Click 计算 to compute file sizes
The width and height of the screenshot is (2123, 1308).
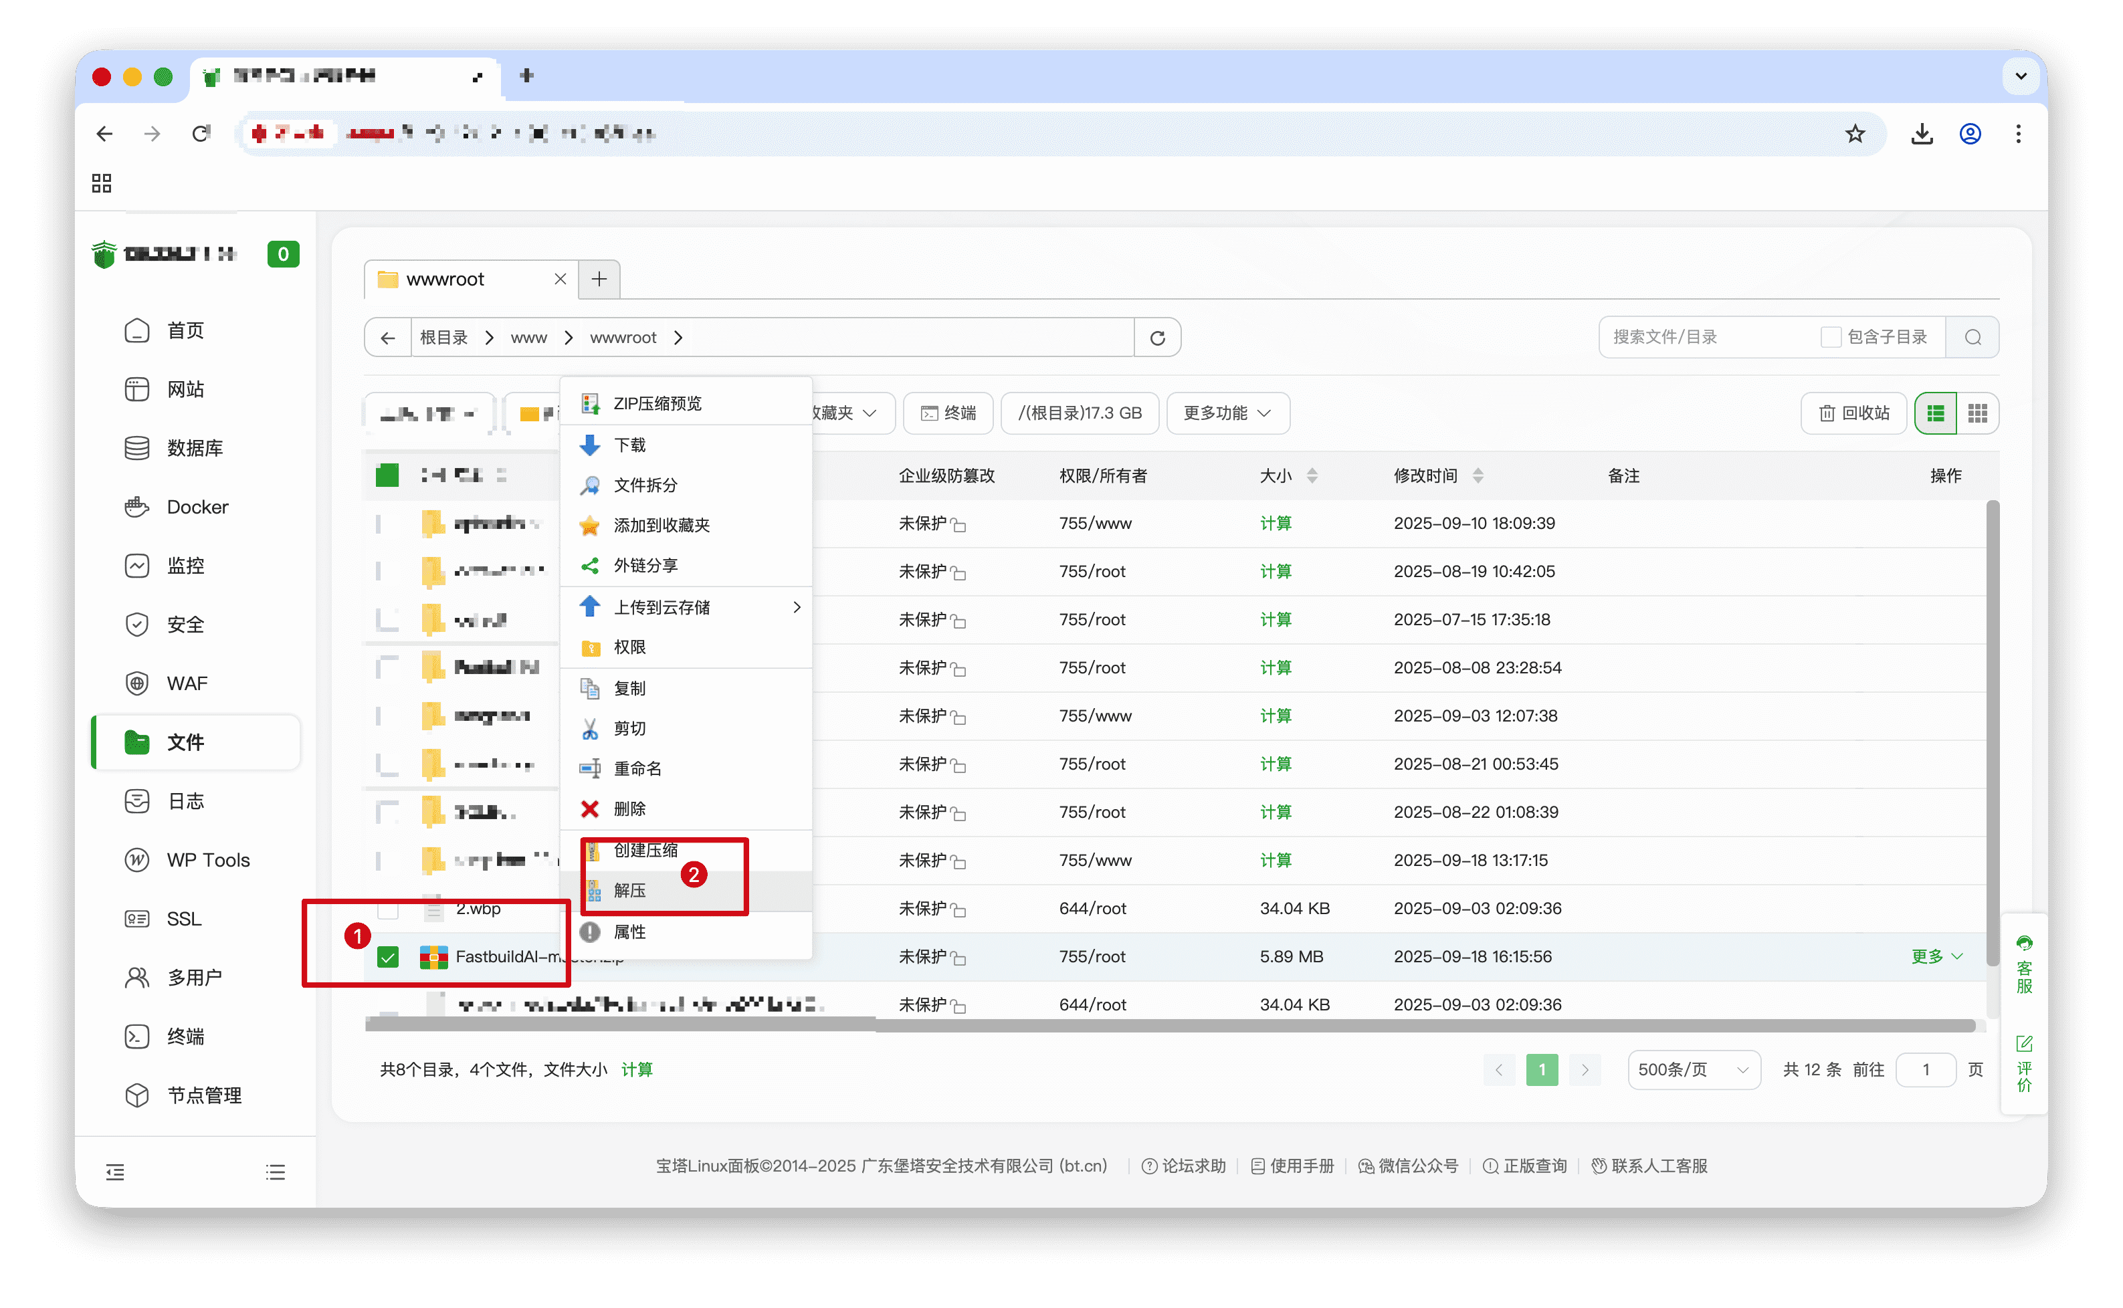(x=637, y=1069)
